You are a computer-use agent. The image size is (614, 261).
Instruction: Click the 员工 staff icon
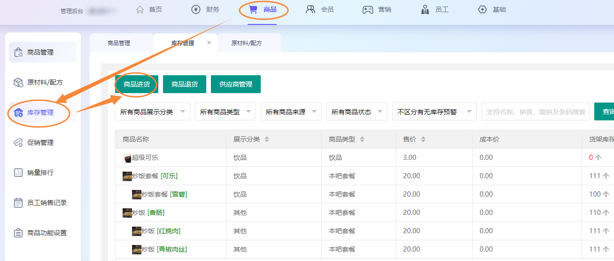(425, 9)
